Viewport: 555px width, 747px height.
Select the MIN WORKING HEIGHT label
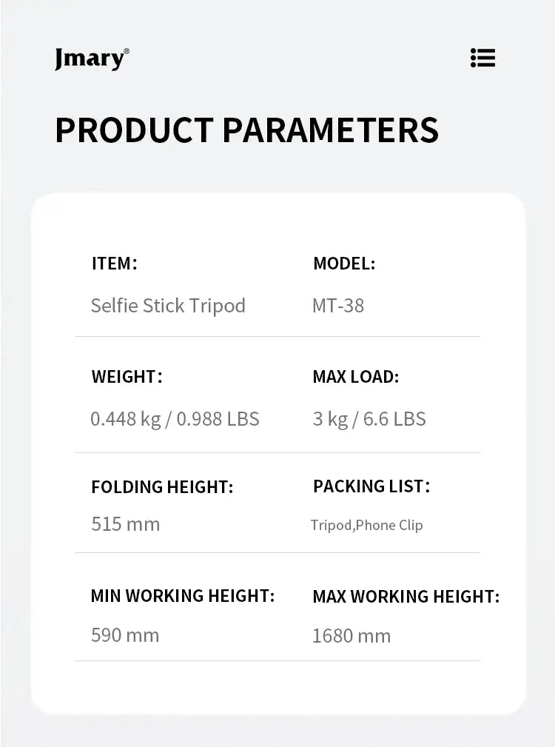click(x=183, y=596)
